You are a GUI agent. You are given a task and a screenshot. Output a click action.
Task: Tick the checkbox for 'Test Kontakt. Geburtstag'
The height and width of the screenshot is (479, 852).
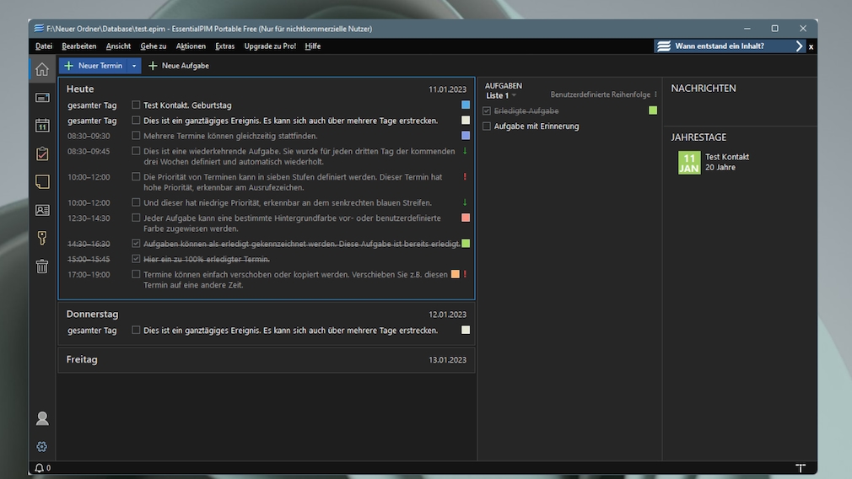136,105
